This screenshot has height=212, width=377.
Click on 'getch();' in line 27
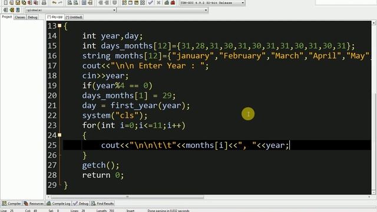pyautogui.click(x=101, y=165)
